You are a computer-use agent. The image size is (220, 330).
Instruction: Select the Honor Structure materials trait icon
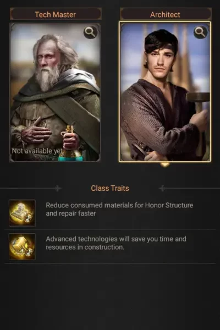pyautogui.click(x=22, y=213)
